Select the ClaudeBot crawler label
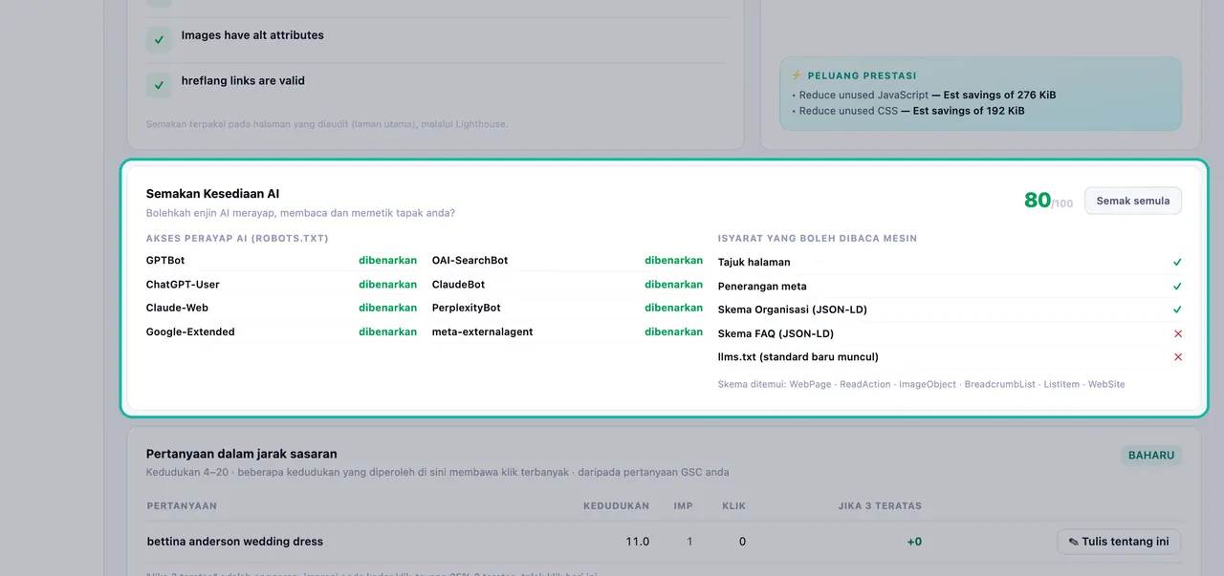Screen dimensions: 1224x576 point(458,285)
